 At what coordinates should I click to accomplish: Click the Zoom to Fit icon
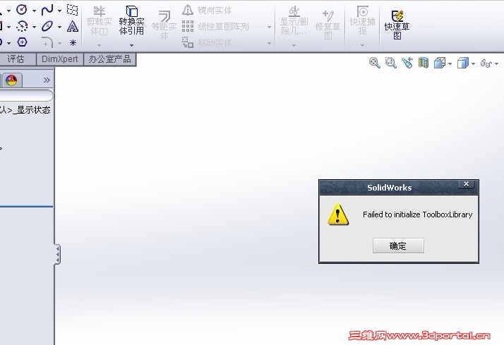(x=374, y=63)
